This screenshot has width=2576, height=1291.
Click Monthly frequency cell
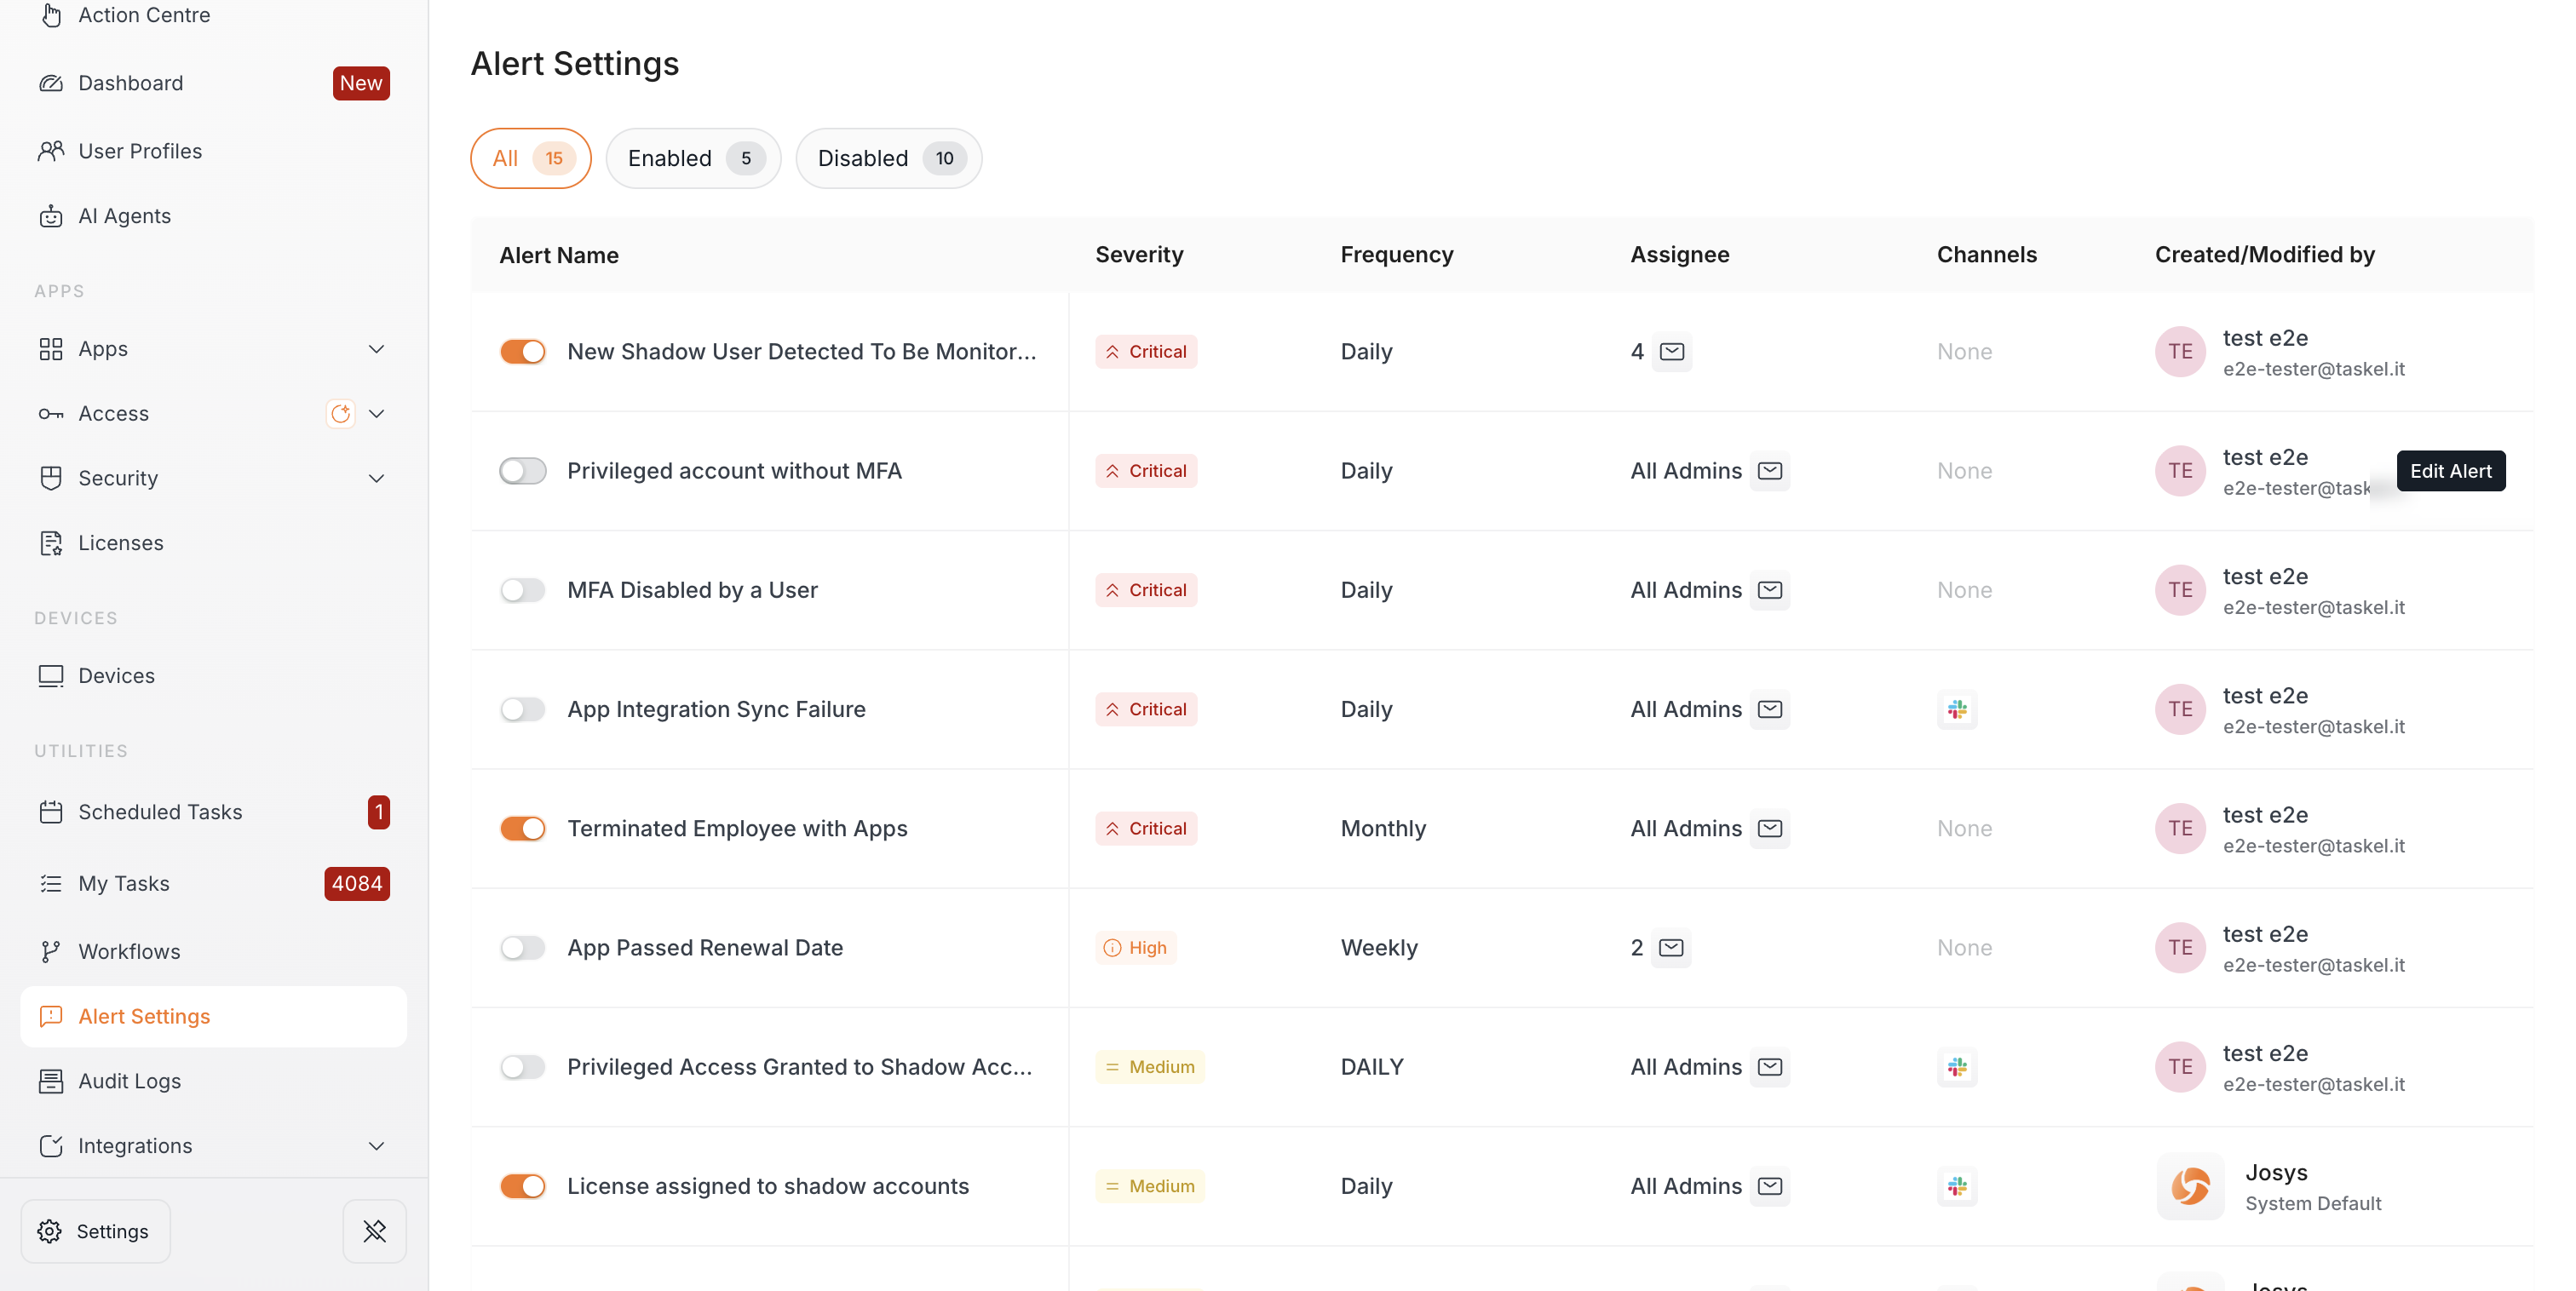tap(1383, 829)
